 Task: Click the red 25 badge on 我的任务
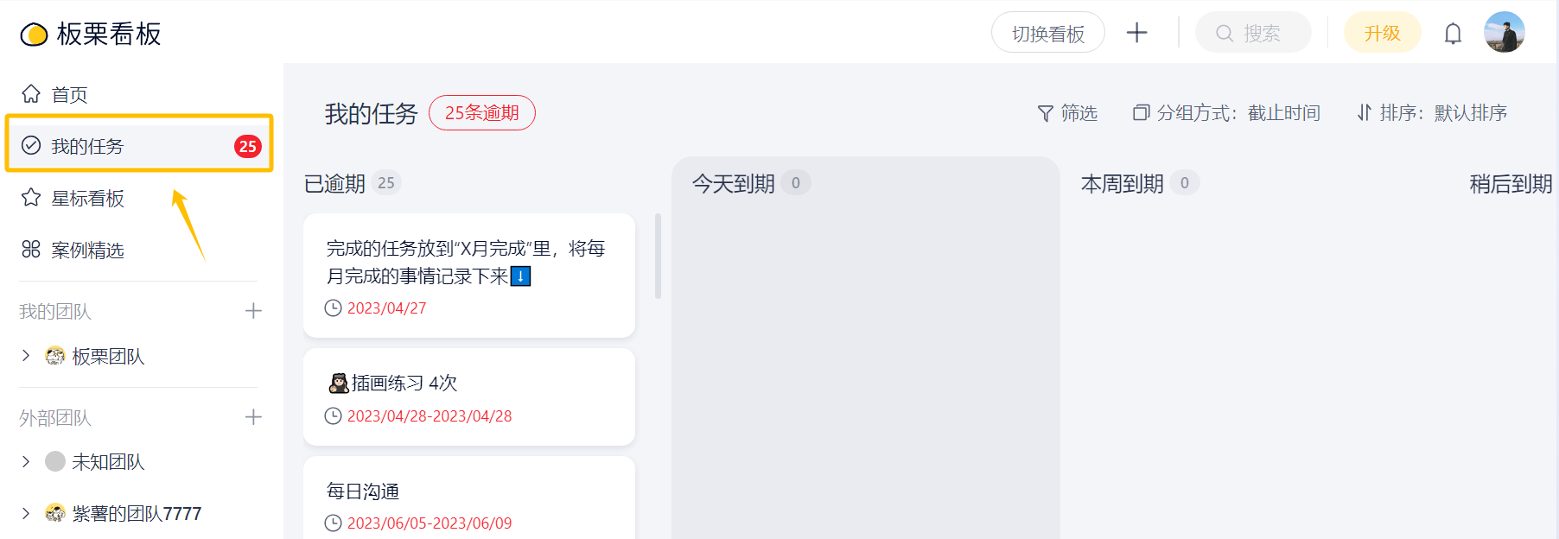248,146
